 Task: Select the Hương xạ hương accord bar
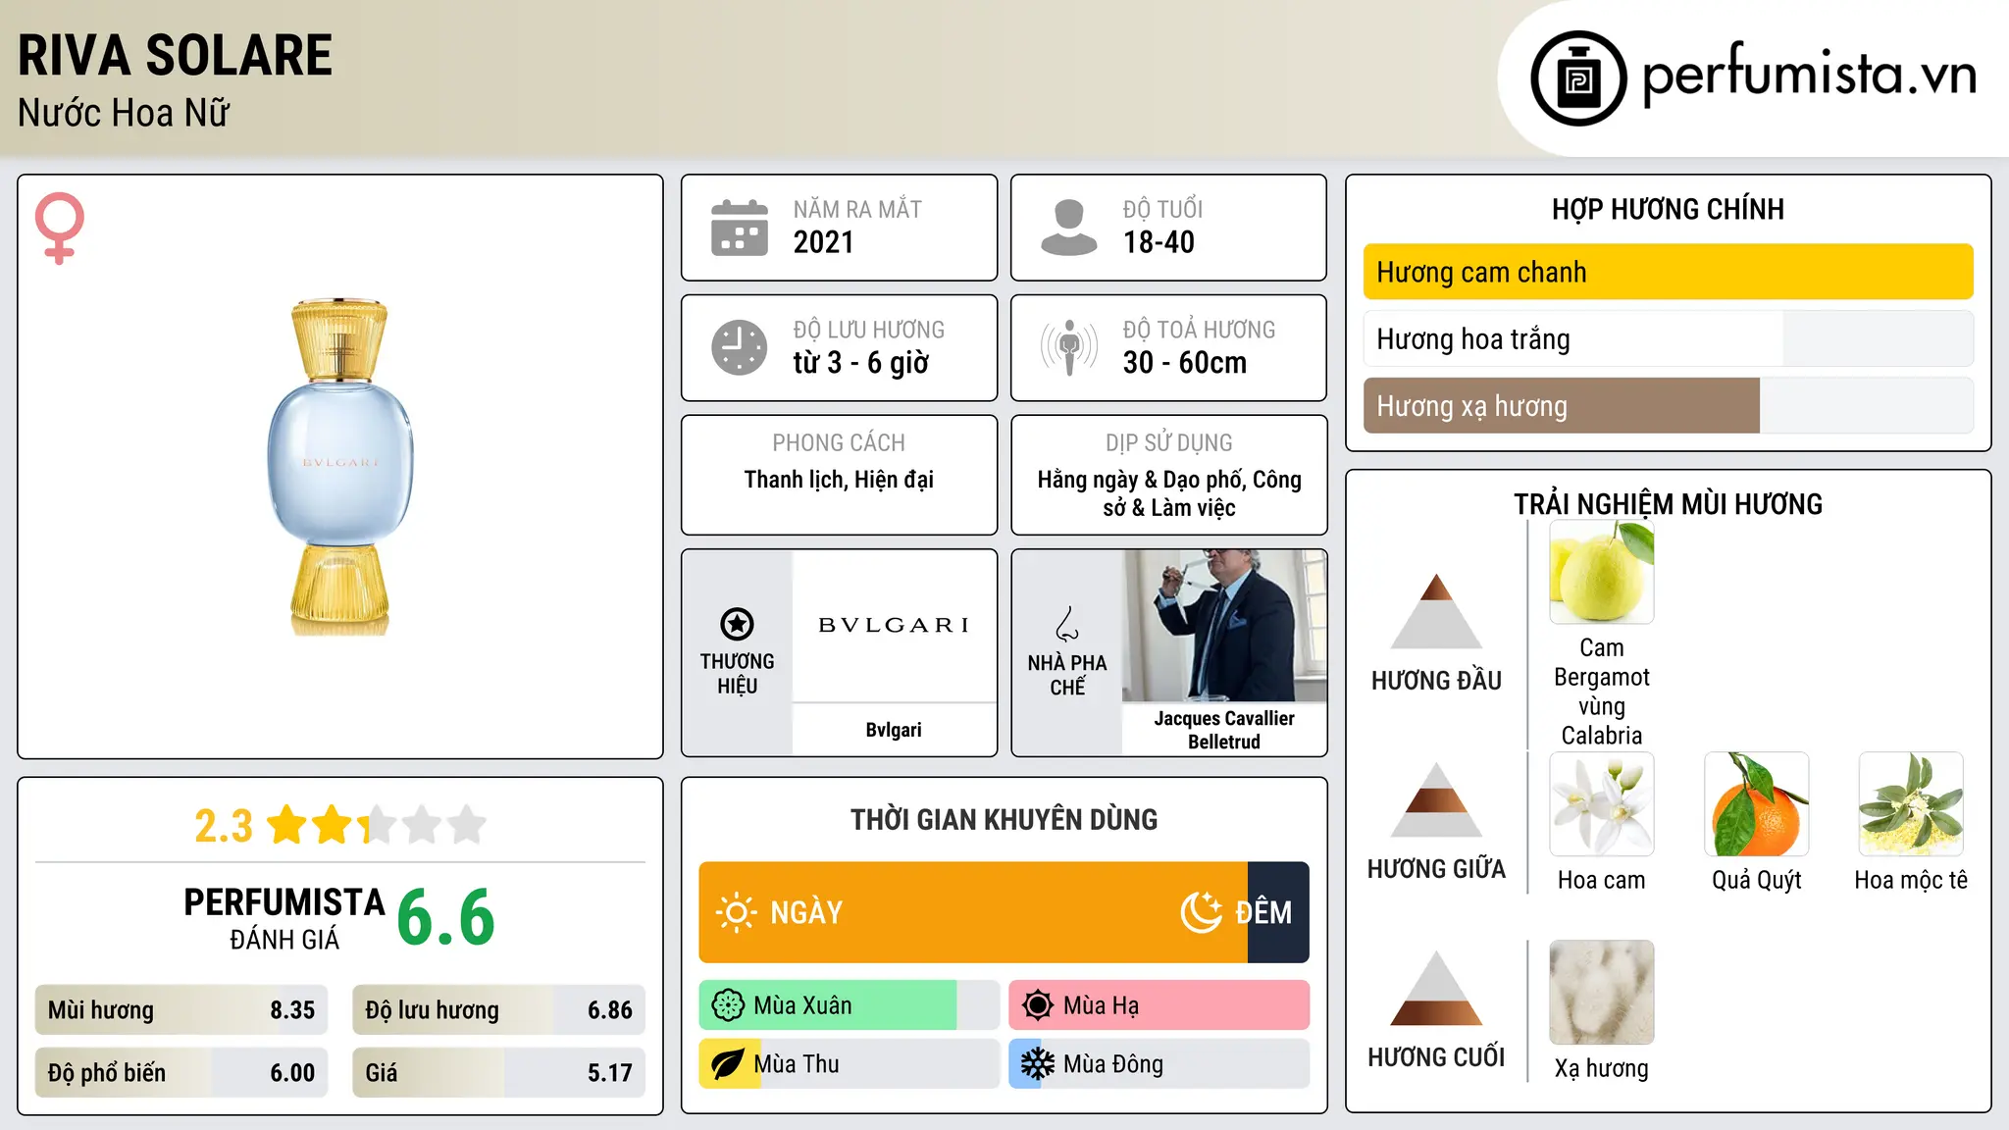pos(1668,405)
